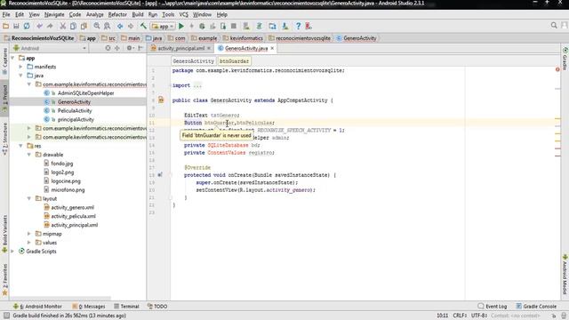Click the Paste icon in toolbar
Image resolution: width=569 pixels, height=320 pixels.
click(84, 26)
